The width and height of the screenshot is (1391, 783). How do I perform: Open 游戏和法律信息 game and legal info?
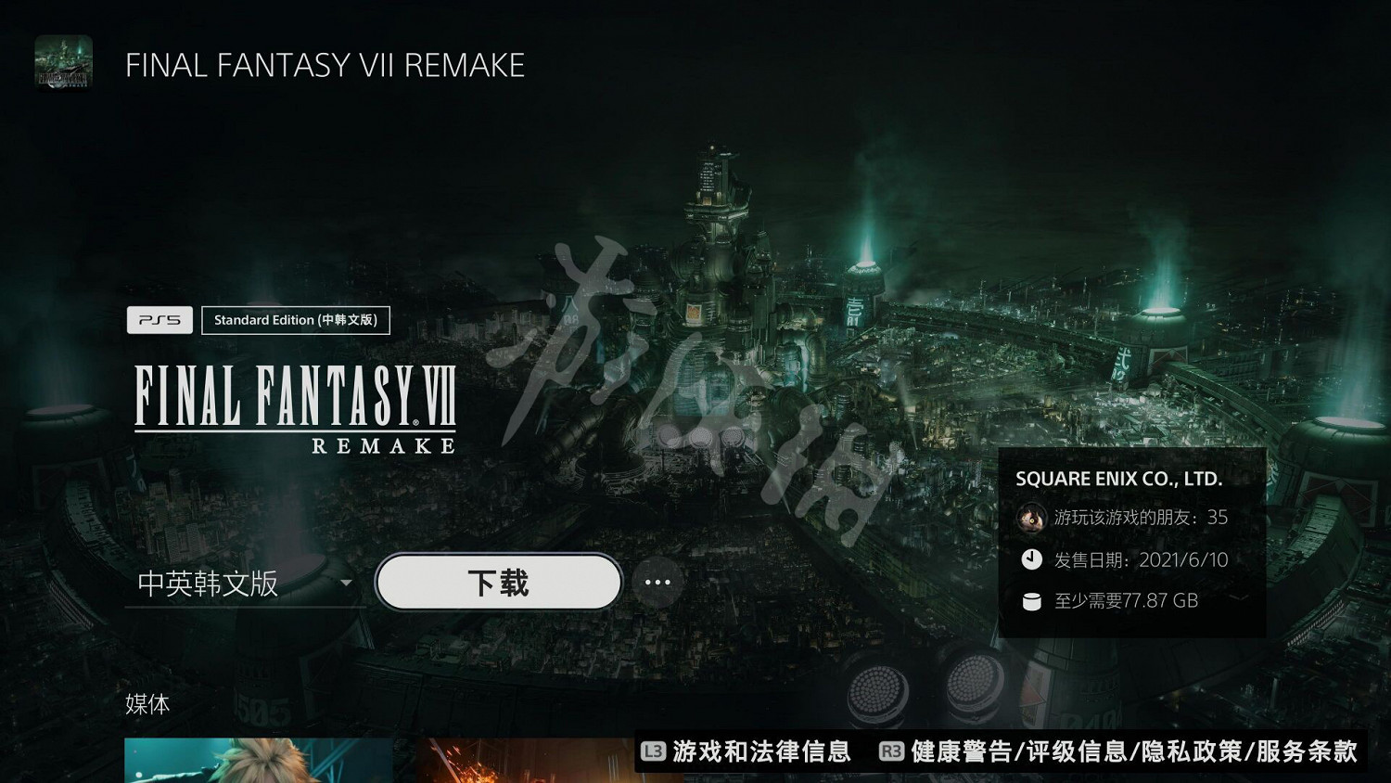point(761,751)
